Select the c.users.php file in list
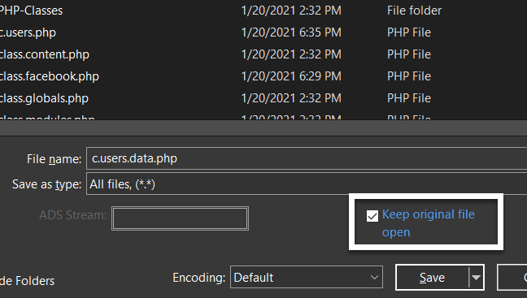The image size is (527, 298). tap(28, 32)
